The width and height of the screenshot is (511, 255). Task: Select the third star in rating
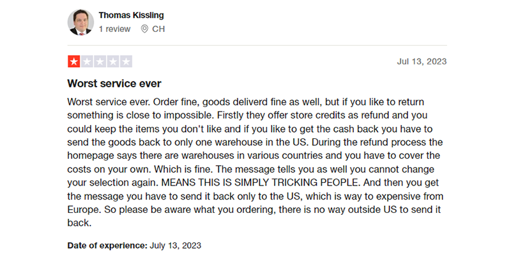[x=100, y=62]
